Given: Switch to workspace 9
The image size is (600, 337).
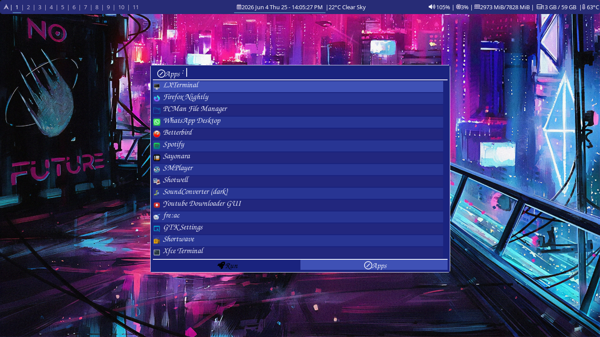Looking at the screenshot, I should pyautogui.click(x=108, y=7).
